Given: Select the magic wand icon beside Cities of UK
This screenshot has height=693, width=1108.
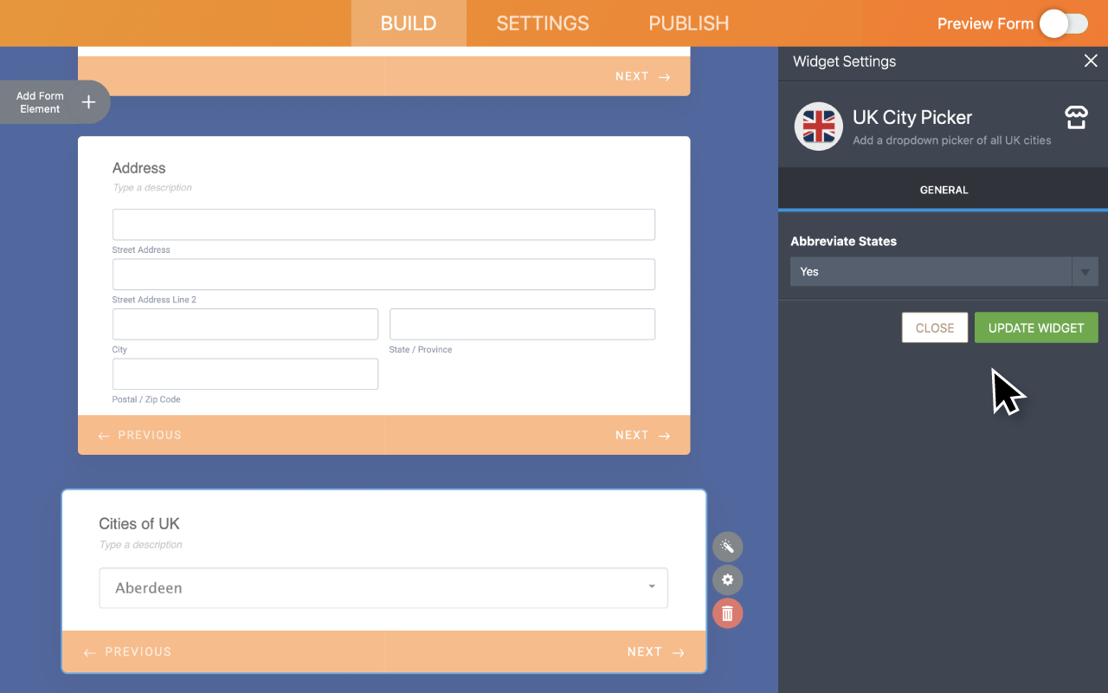Looking at the screenshot, I should pyautogui.click(x=727, y=547).
